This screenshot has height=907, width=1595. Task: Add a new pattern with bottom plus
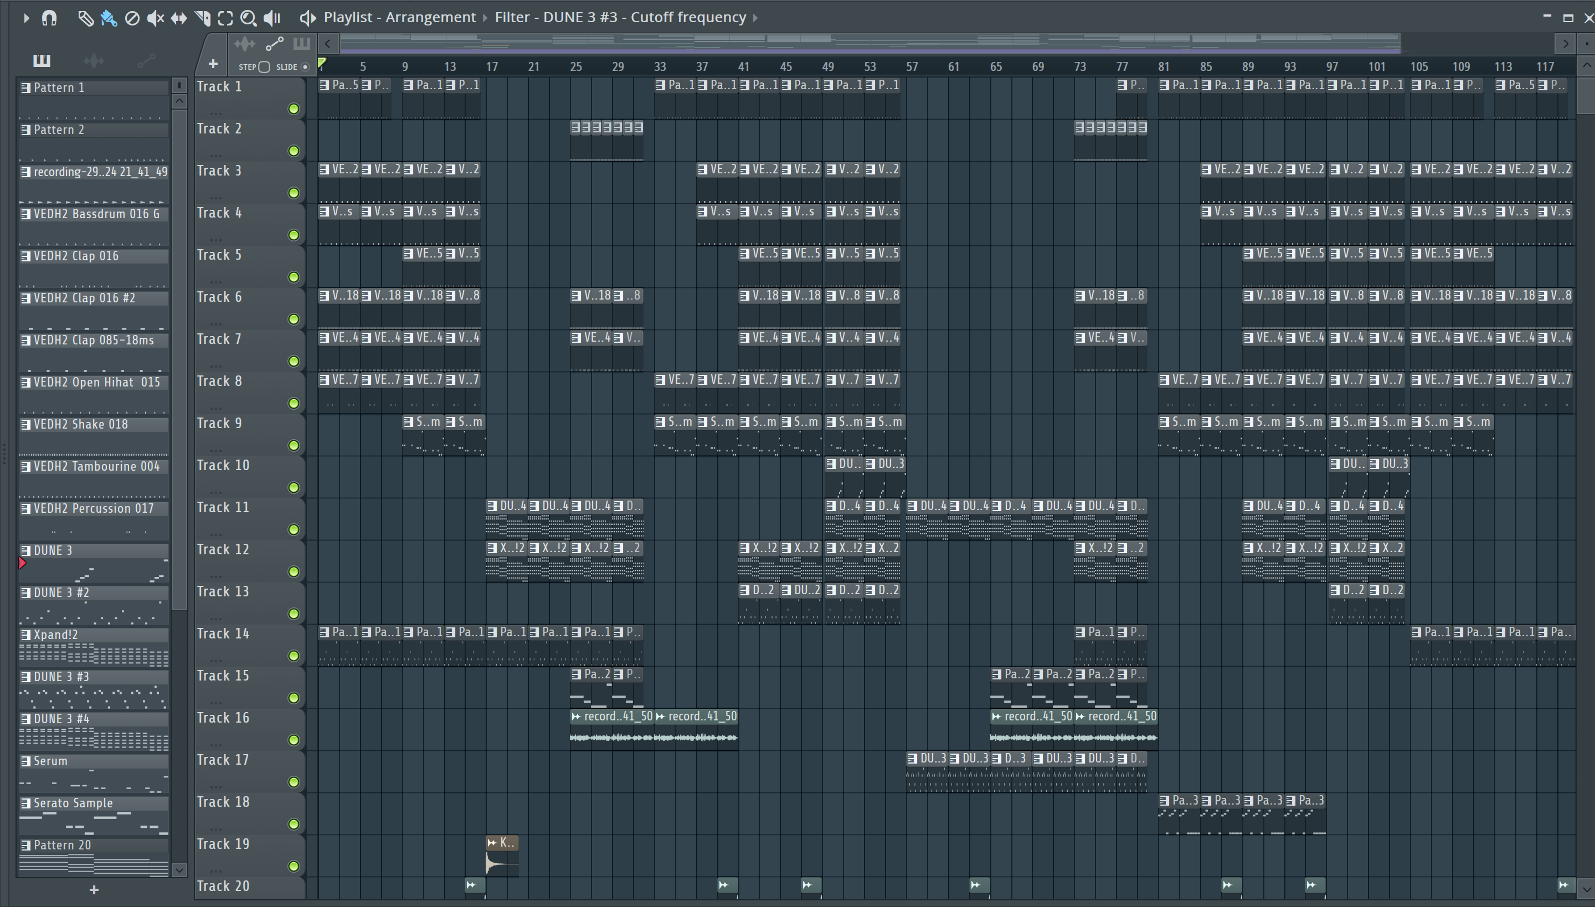click(94, 889)
